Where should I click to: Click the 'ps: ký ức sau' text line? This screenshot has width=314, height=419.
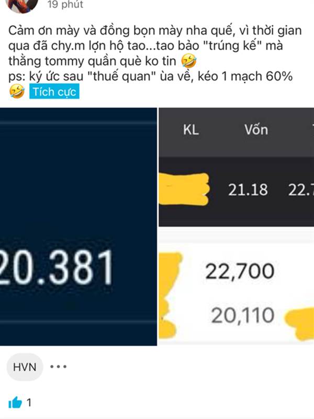pos(150,76)
